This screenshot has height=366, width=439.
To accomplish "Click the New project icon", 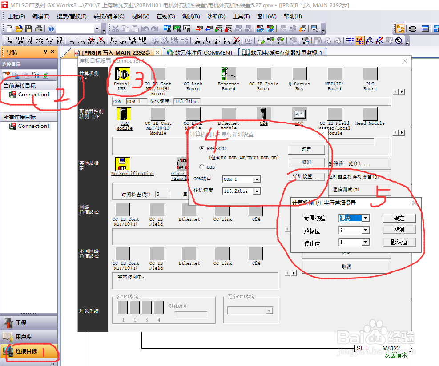I will [9, 28].
